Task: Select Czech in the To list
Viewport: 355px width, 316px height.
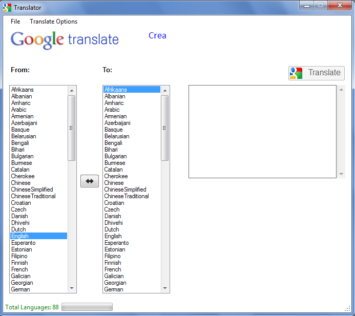Action: pyautogui.click(x=132, y=209)
